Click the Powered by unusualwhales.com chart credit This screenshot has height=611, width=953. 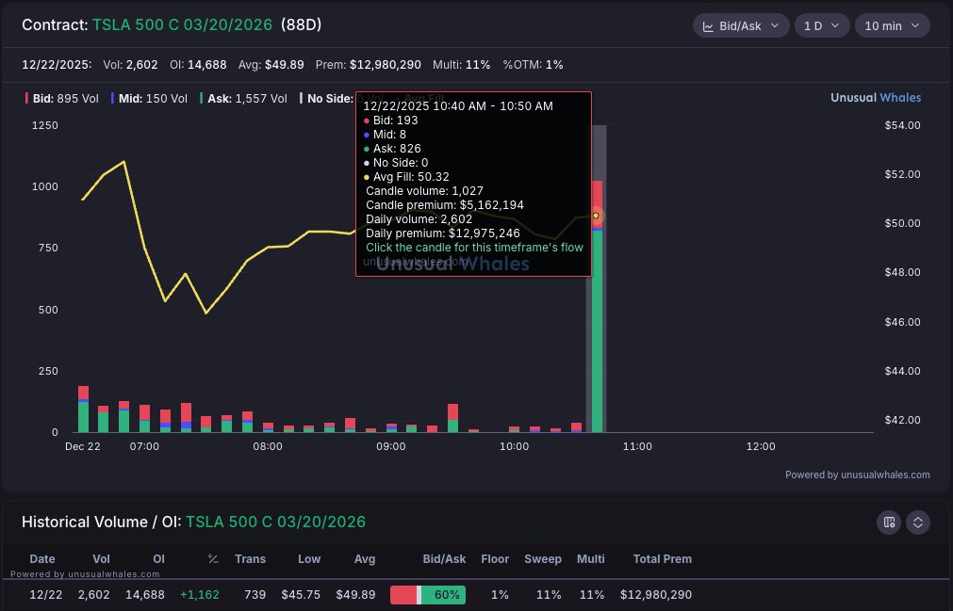[x=857, y=474]
